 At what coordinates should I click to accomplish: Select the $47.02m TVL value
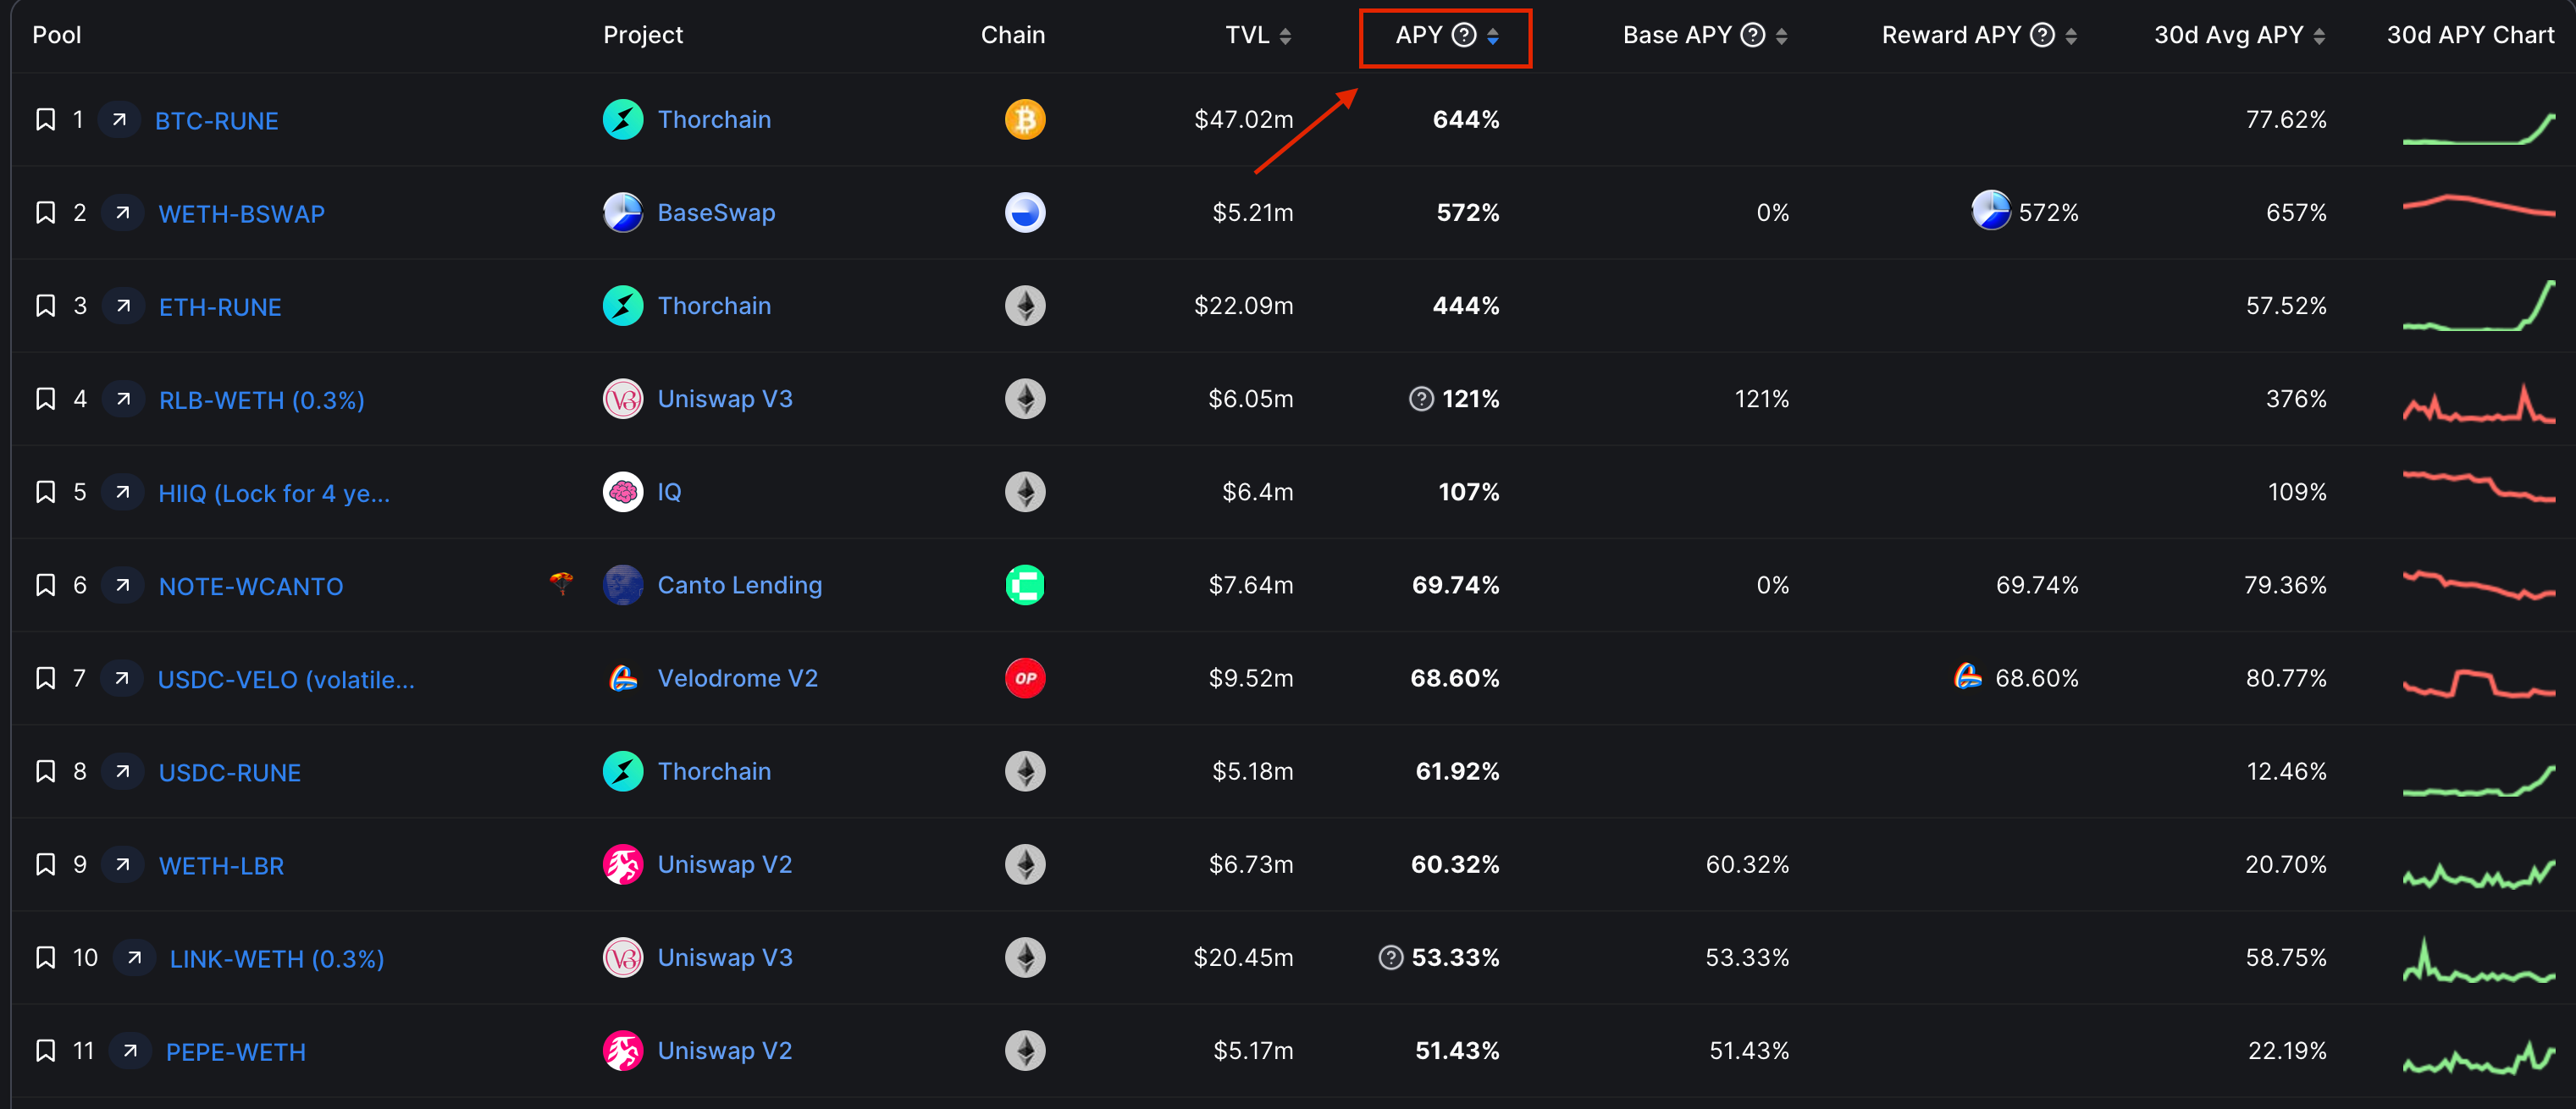1243,120
